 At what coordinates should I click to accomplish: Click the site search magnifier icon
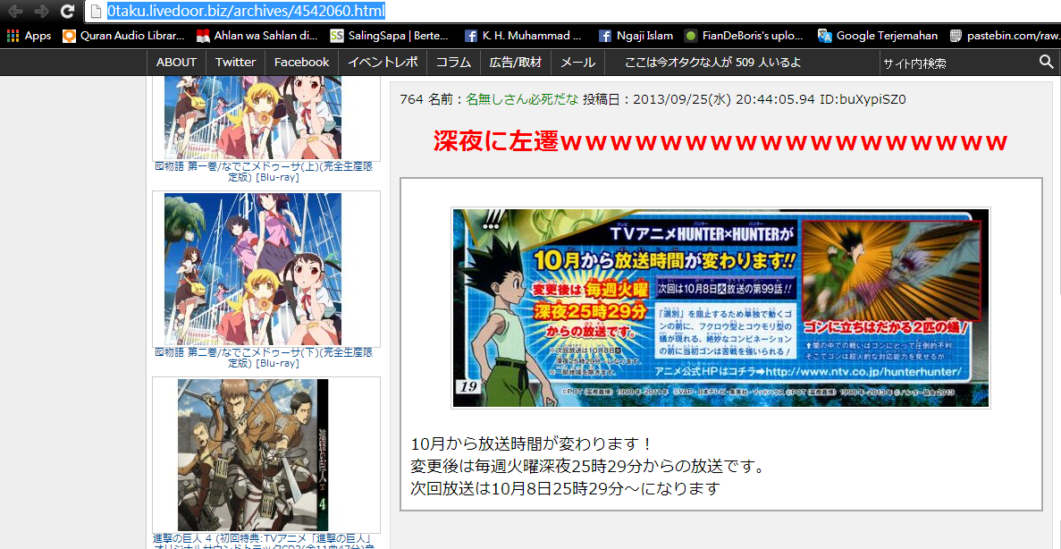tap(1046, 63)
